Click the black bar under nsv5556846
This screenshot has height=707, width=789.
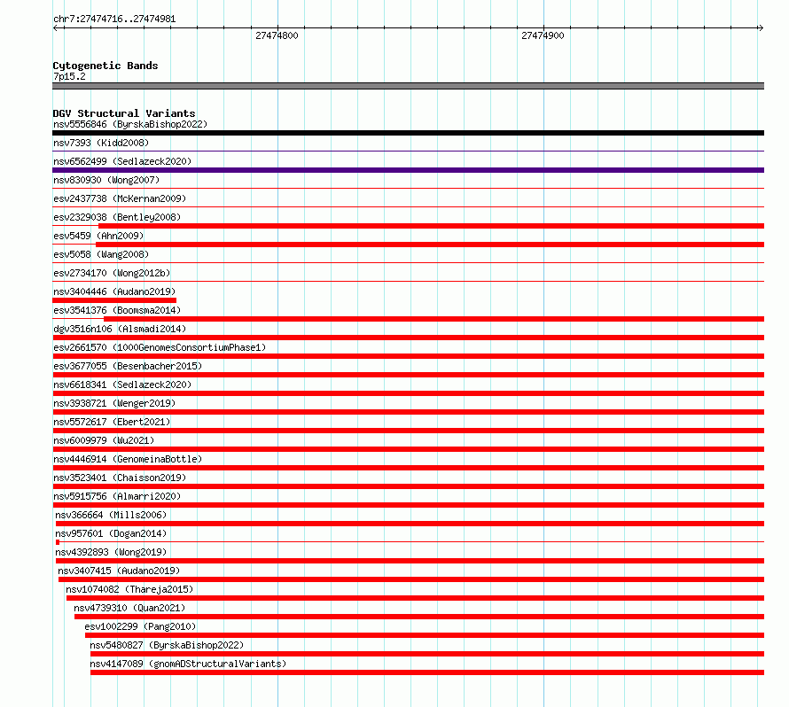click(408, 133)
